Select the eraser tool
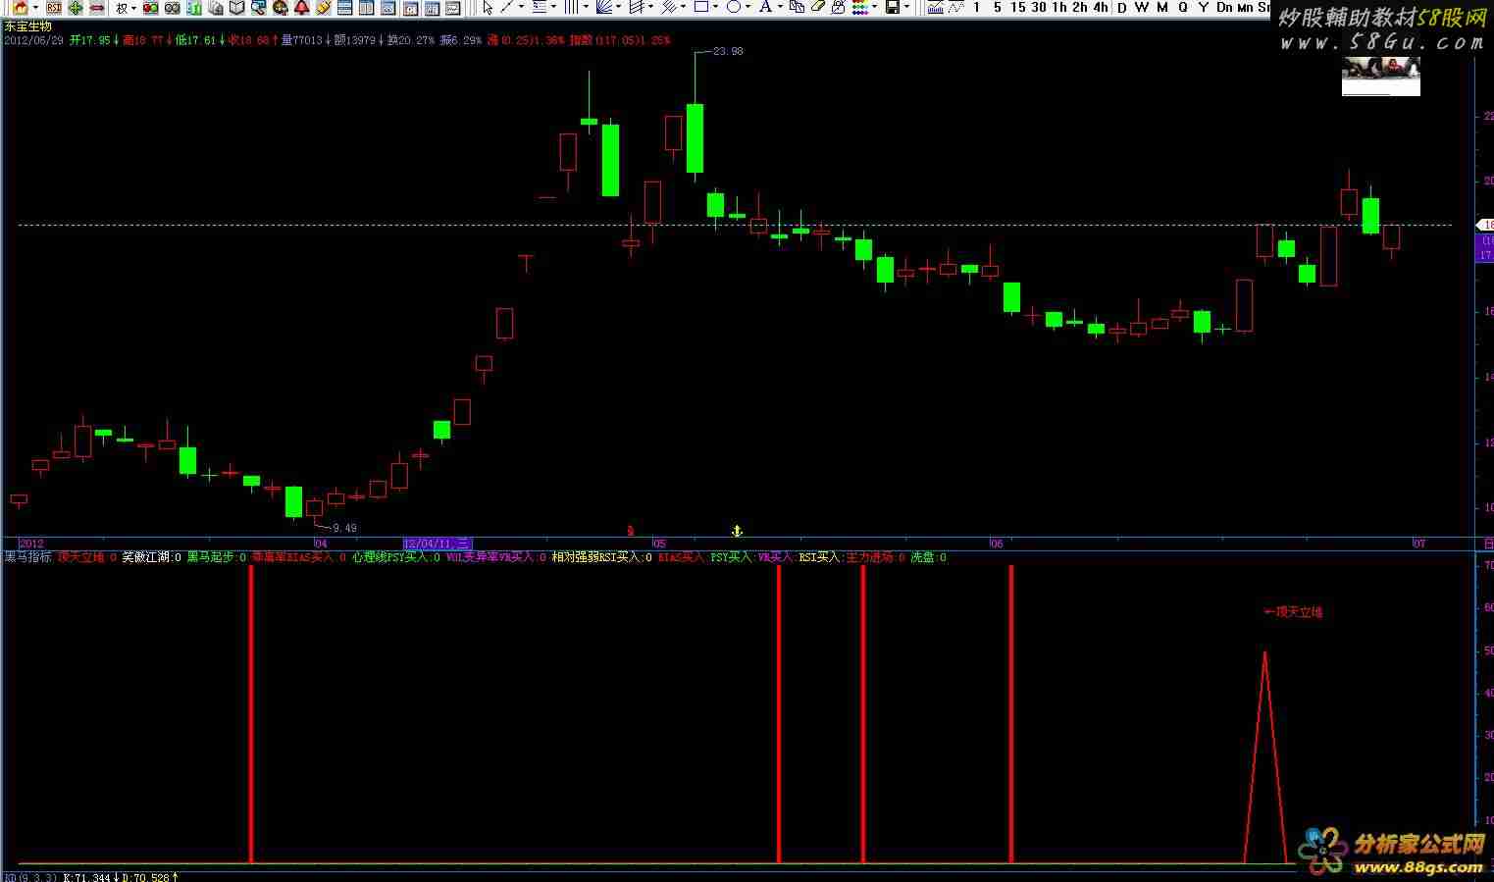 coord(818,8)
